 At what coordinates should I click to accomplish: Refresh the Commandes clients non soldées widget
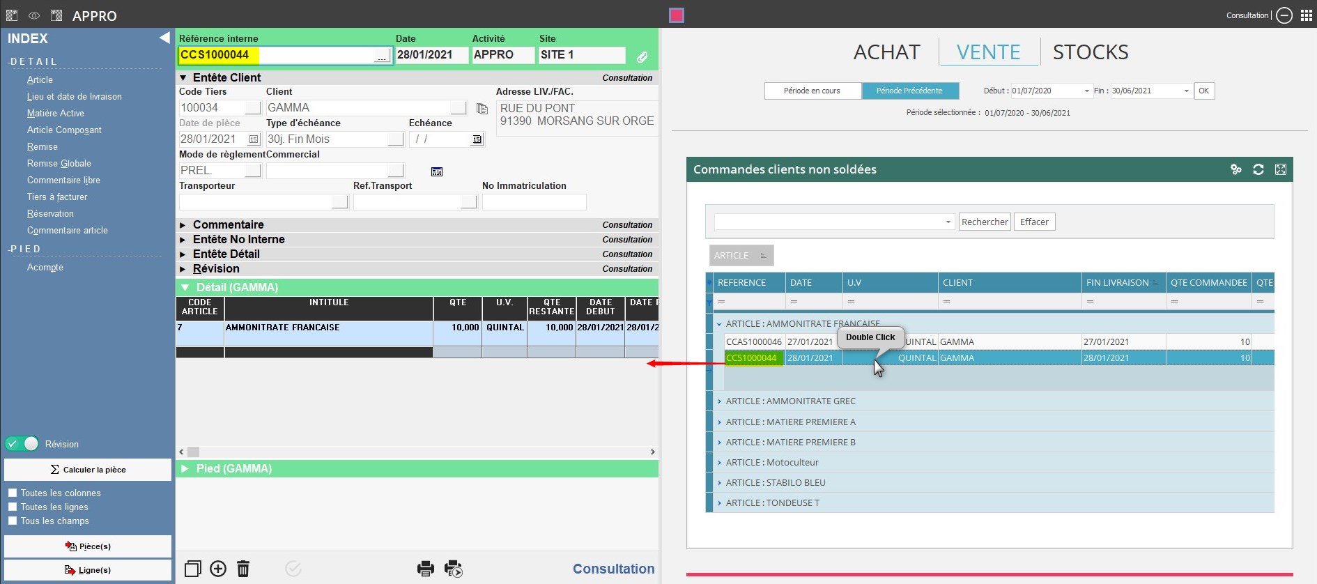coord(1258,169)
